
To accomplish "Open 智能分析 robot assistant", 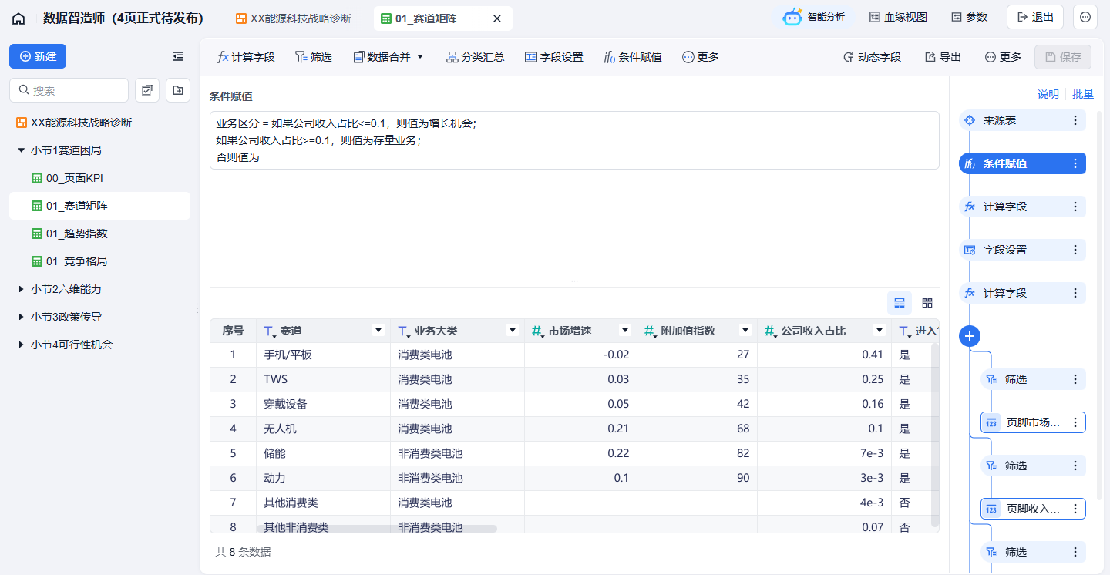I will (814, 17).
